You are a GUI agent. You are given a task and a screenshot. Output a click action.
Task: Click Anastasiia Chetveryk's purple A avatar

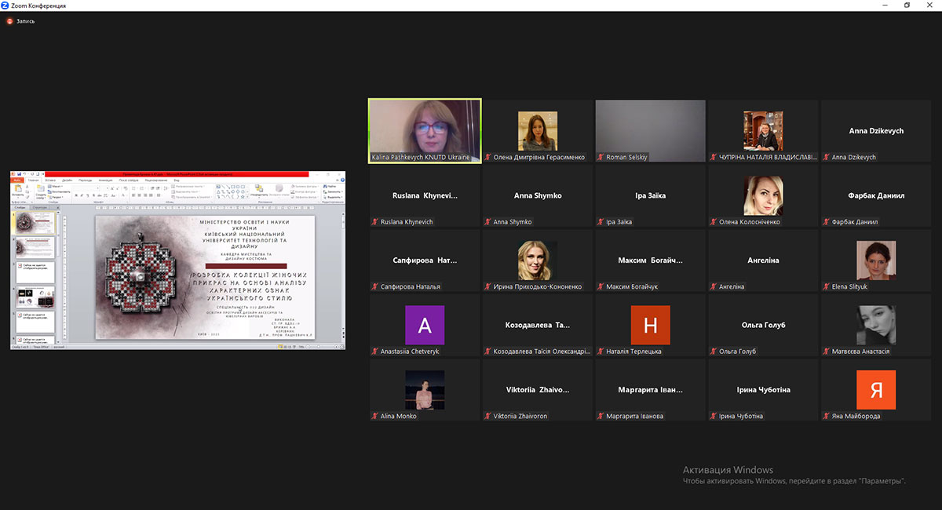click(425, 325)
